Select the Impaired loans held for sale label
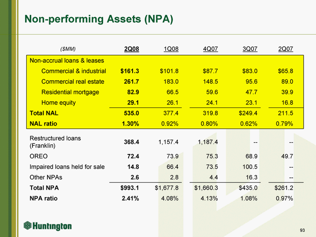The width and height of the screenshot is (316, 237). pyautogui.click(x=67, y=166)
